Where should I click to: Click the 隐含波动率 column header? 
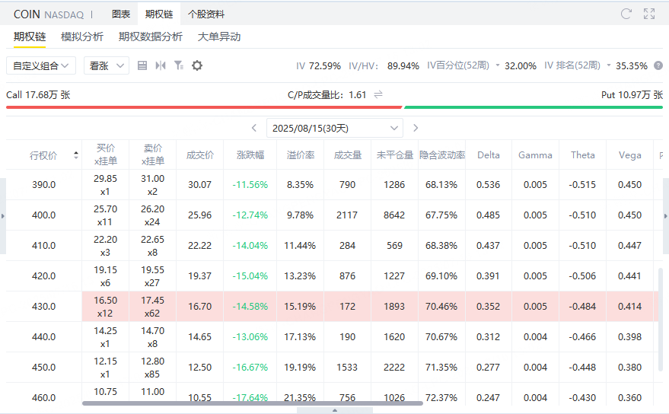pos(442,155)
